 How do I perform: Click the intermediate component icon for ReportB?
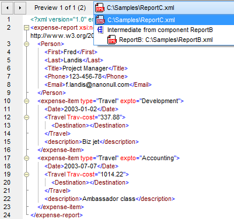(x=100, y=30)
